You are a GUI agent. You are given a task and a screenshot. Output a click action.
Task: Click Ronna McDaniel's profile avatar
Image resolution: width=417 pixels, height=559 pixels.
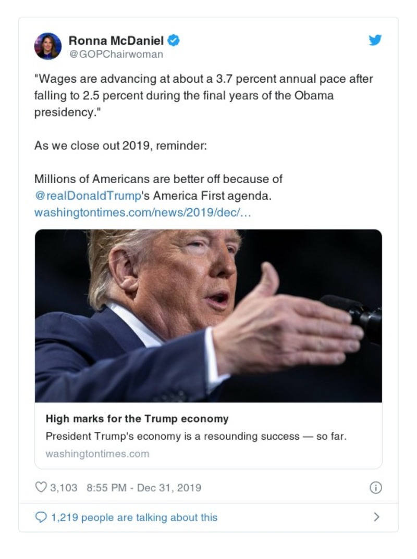click(48, 44)
